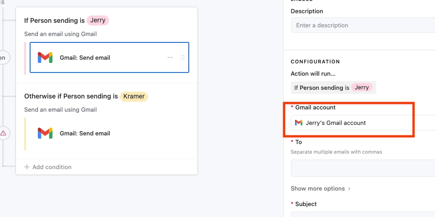435x217 pixels.
Task: Select the Jerry tag in the If condition header
Action: pyautogui.click(x=98, y=21)
